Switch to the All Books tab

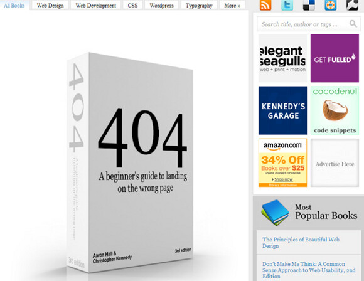[14, 6]
